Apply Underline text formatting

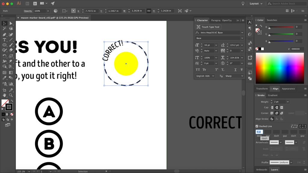[235, 70]
